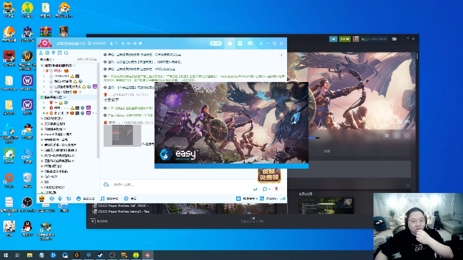The width and height of the screenshot is (463, 260).
Task: Send message with the enter arrow icon
Action: 255,189
